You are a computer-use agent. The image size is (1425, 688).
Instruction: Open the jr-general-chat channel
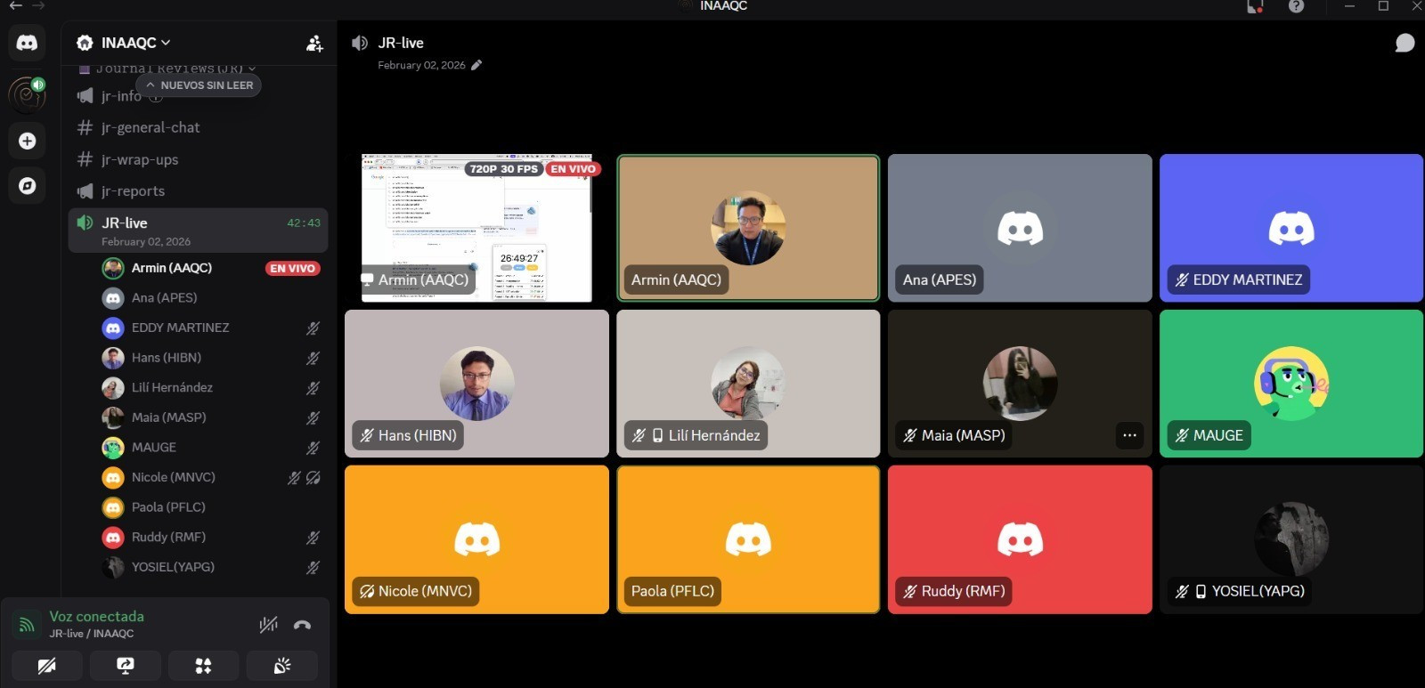tap(150, 127)
